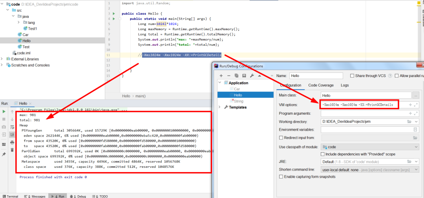This screenshot has height=198, width=424.
Task: Browse Working directory folder icon
Action: coord(409,121)
